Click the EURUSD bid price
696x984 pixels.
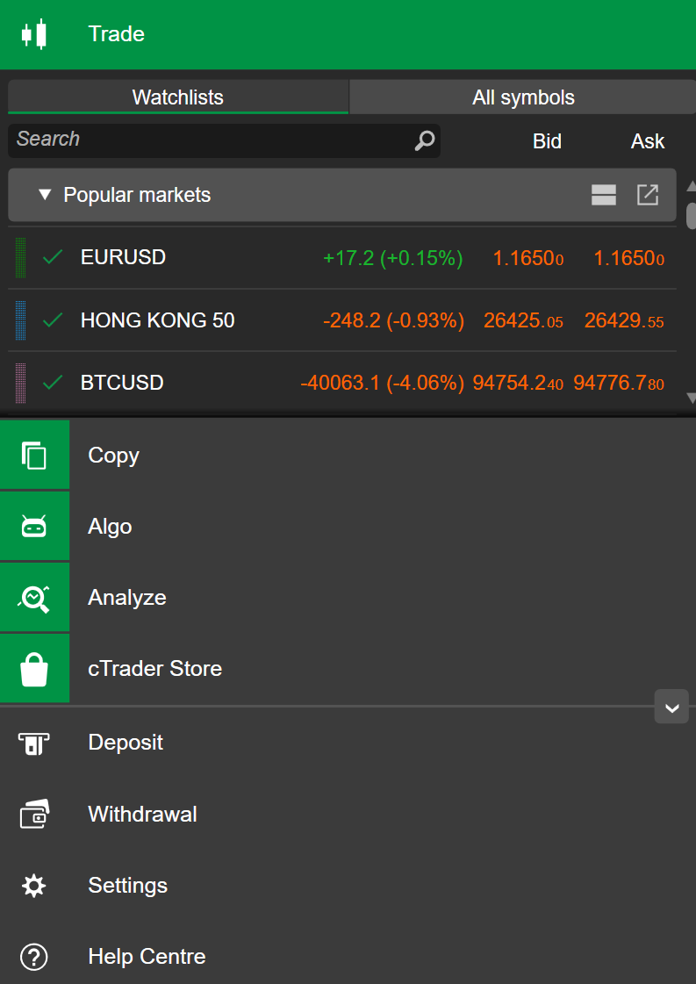tap(527, 258)
